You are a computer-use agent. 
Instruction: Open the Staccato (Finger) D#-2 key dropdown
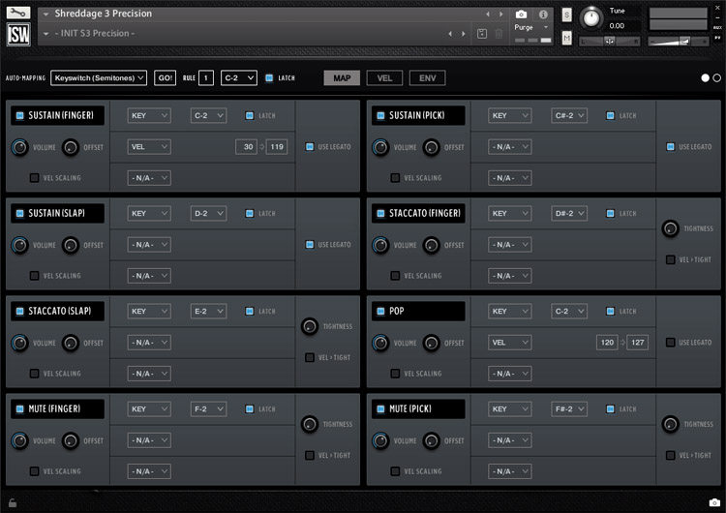569,214
